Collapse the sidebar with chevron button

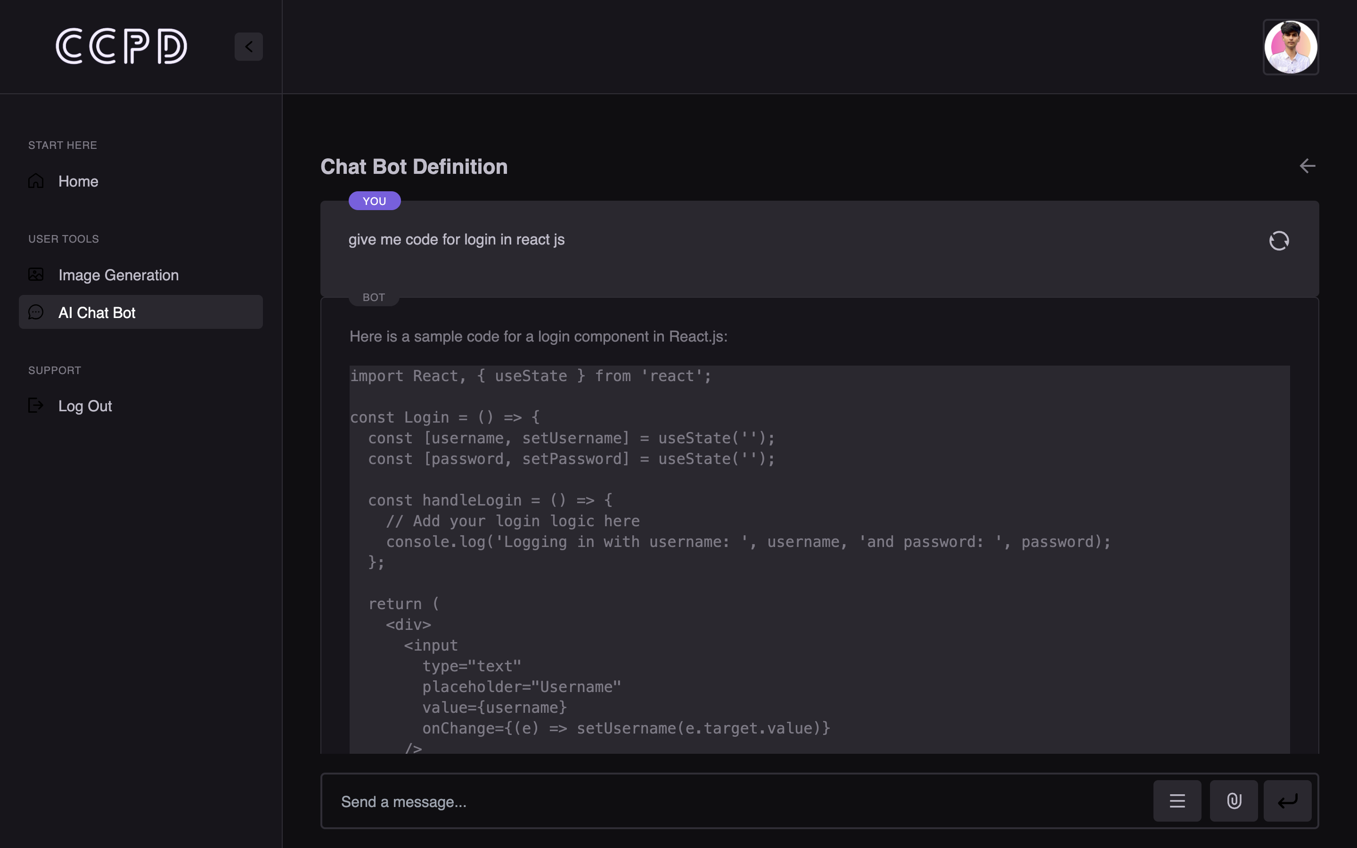(248, 47)
